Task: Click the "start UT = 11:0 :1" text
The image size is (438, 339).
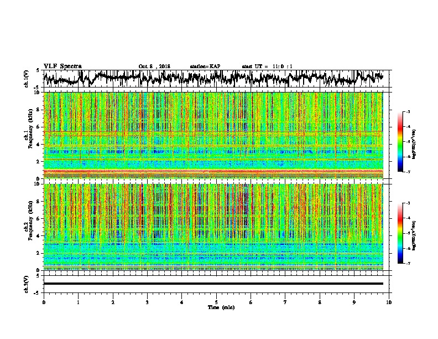Action: (267, 66)
